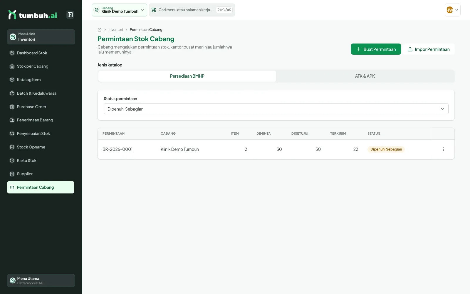The image size is (470, 294).
Task: Open Purchase Order menu item
Action: (x=41, y=107)
